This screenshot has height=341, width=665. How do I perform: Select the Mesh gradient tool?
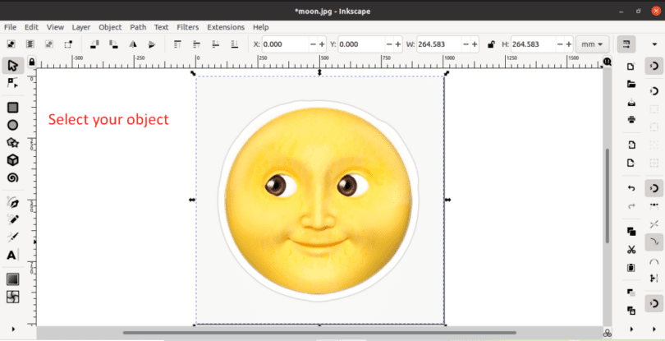tap(12, 297)
